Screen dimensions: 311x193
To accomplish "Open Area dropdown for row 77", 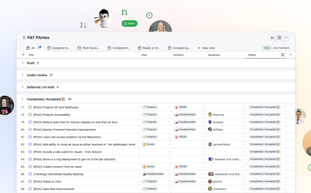I will pos(168,107).
